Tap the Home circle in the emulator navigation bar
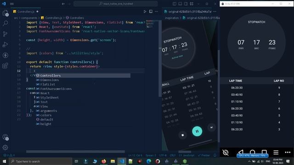The image size is (294, 165). [252, 152]
